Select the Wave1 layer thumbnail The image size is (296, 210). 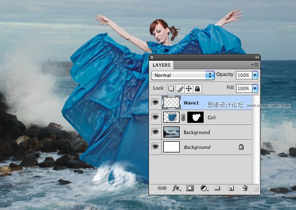(x=171, y=102)
